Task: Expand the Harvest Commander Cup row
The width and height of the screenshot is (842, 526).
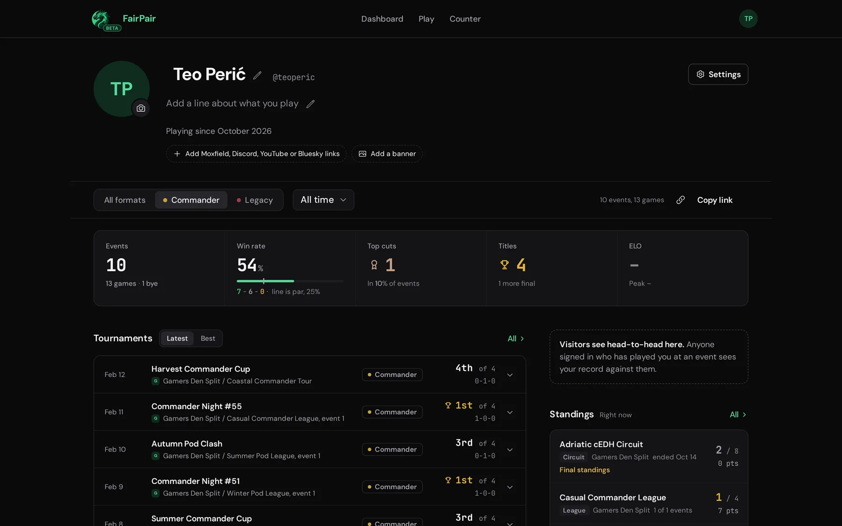Action: (510, 375)
